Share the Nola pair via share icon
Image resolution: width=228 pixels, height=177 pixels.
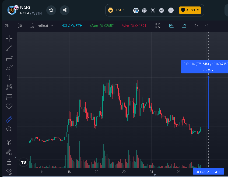click(x=65, y=10)
